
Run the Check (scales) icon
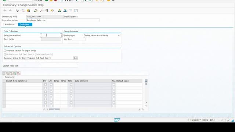click(x=36, y=11)
